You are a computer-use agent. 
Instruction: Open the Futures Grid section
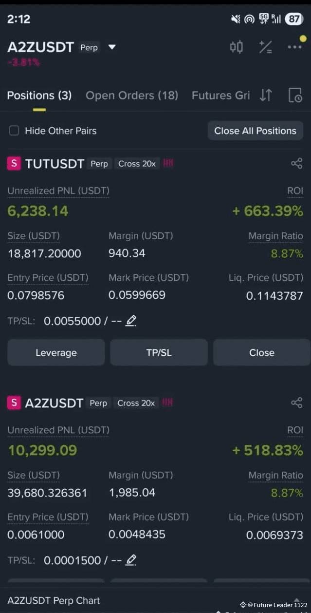220,95
